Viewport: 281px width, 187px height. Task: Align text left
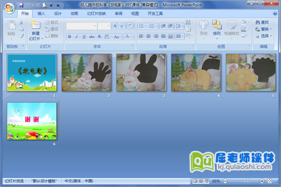click(141, 36)
